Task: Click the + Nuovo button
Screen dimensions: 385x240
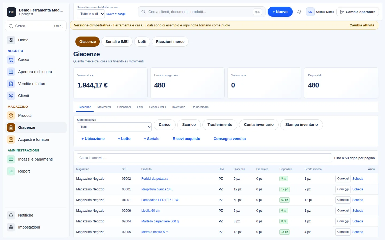Action: pos(280,12)
